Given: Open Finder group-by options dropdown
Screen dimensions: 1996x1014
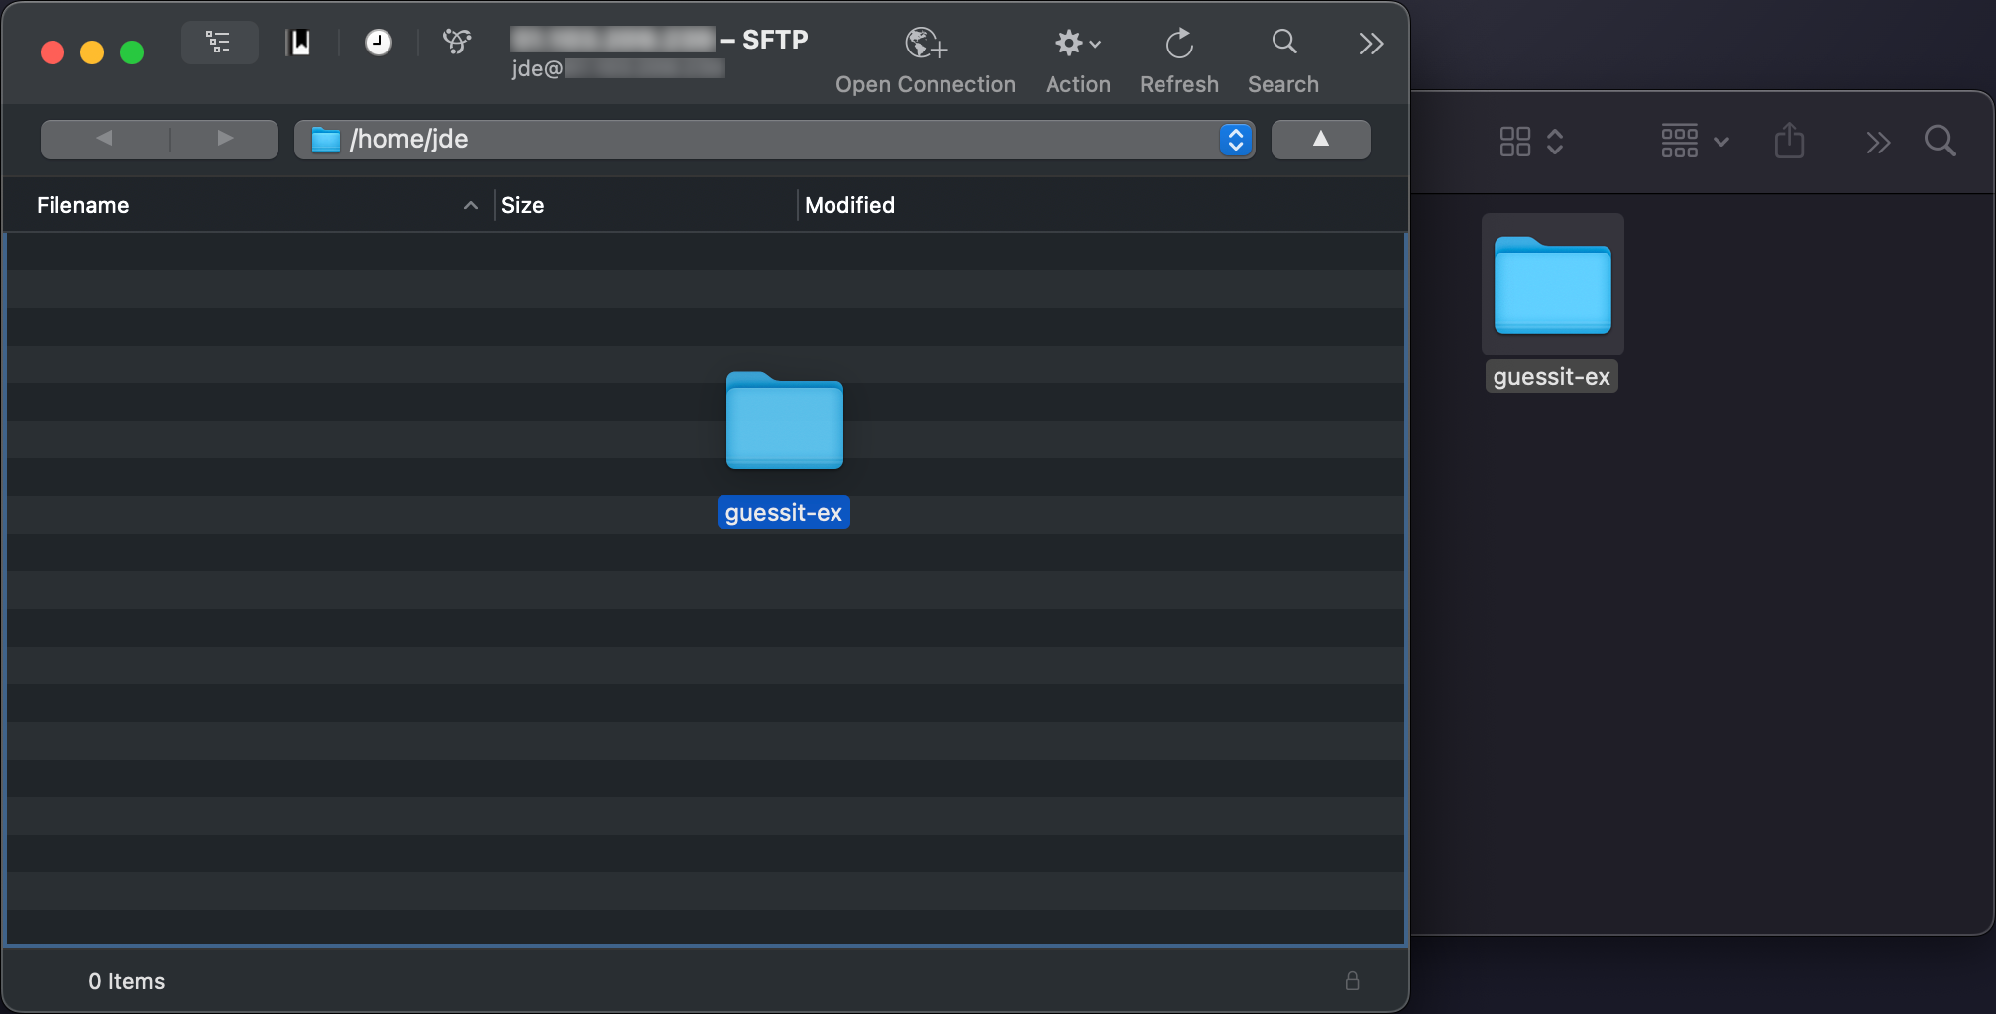Looking at the screenshot, I should [1695, 142].
